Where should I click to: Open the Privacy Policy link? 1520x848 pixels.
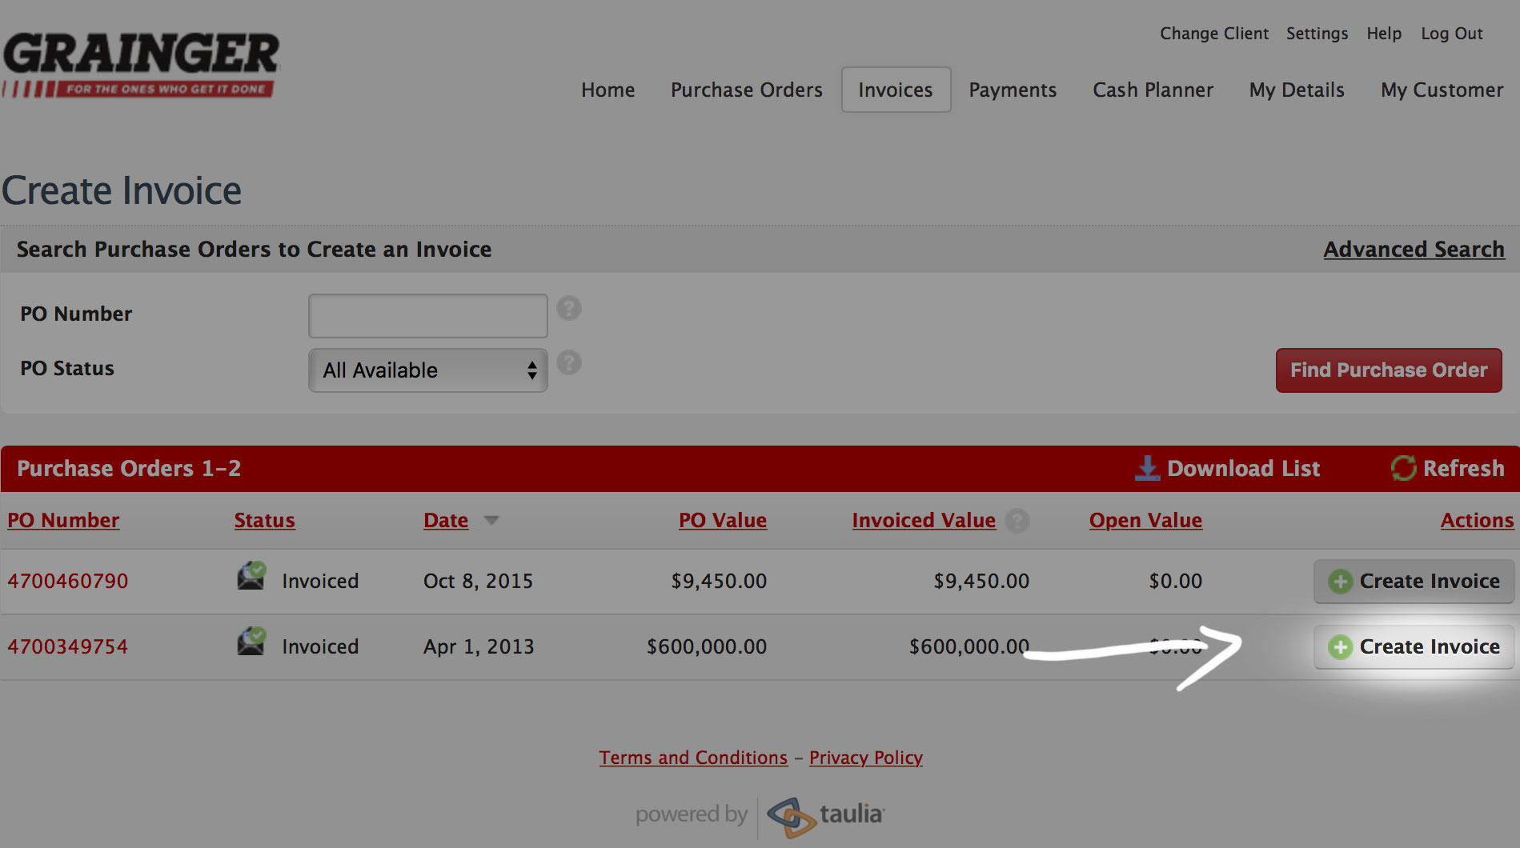(865, 758)
